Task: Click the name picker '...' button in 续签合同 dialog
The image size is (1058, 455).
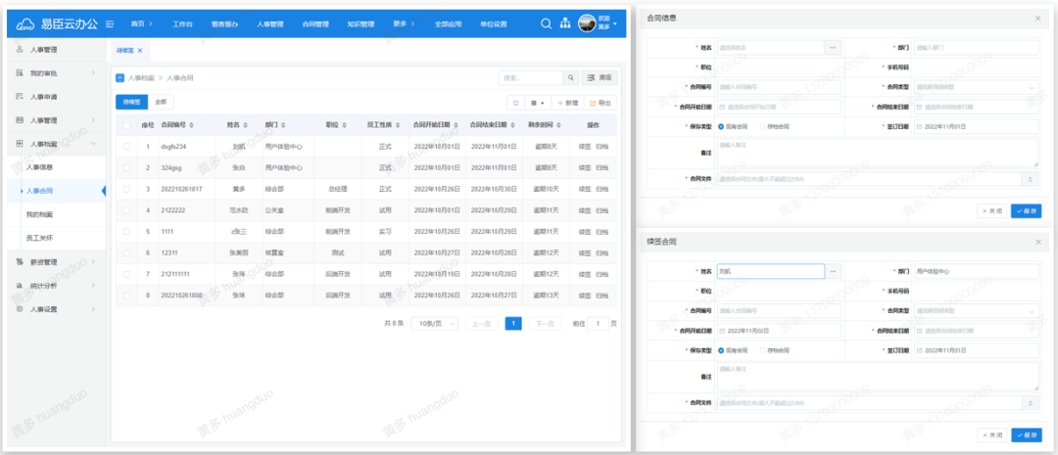Action: (x=834, y=271)
